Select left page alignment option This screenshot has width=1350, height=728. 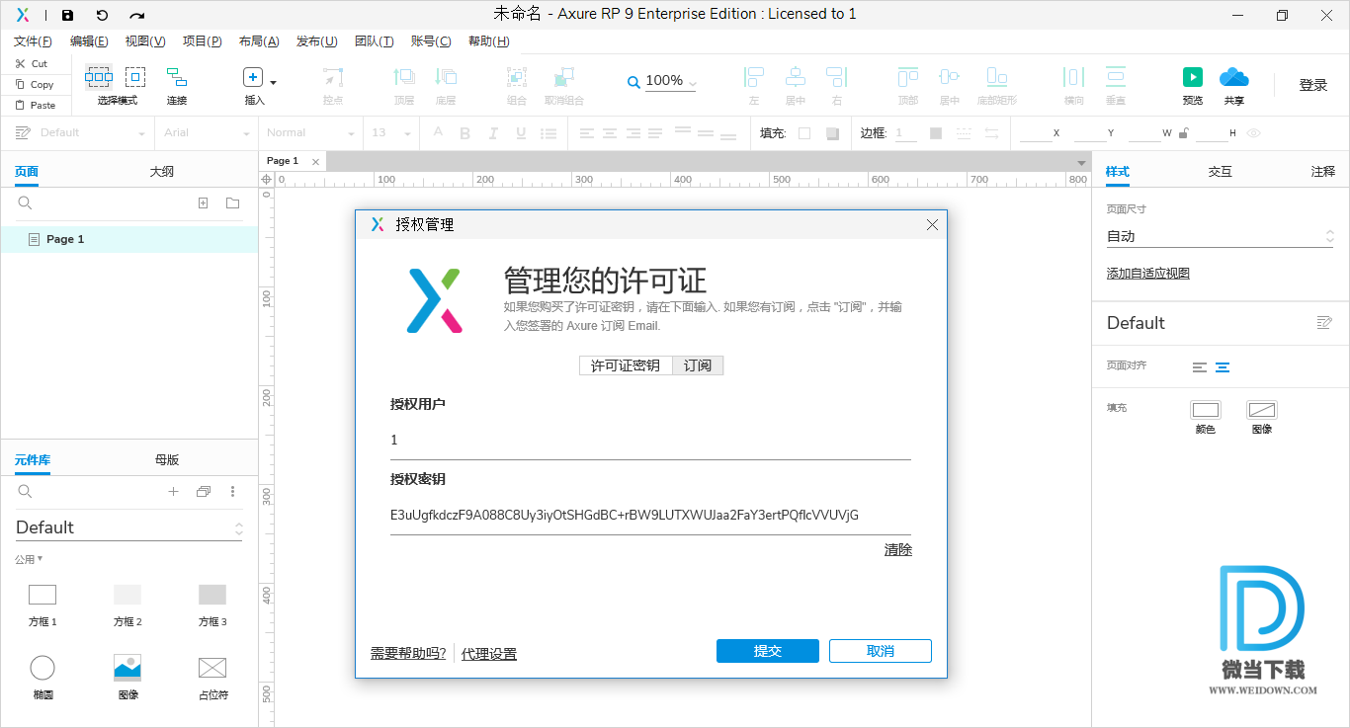point(1200,366)
